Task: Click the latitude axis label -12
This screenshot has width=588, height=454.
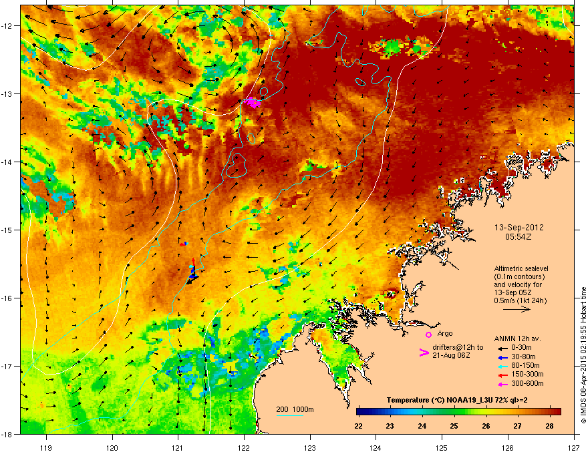Action: point(7,25)
